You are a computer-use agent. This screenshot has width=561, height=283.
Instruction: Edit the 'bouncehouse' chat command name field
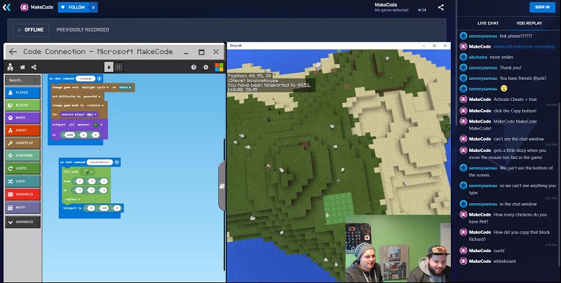(x=100, y=163)
